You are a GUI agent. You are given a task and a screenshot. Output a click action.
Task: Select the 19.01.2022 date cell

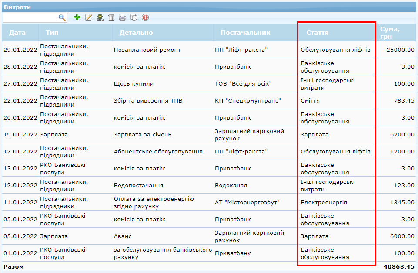click(20, 134)
